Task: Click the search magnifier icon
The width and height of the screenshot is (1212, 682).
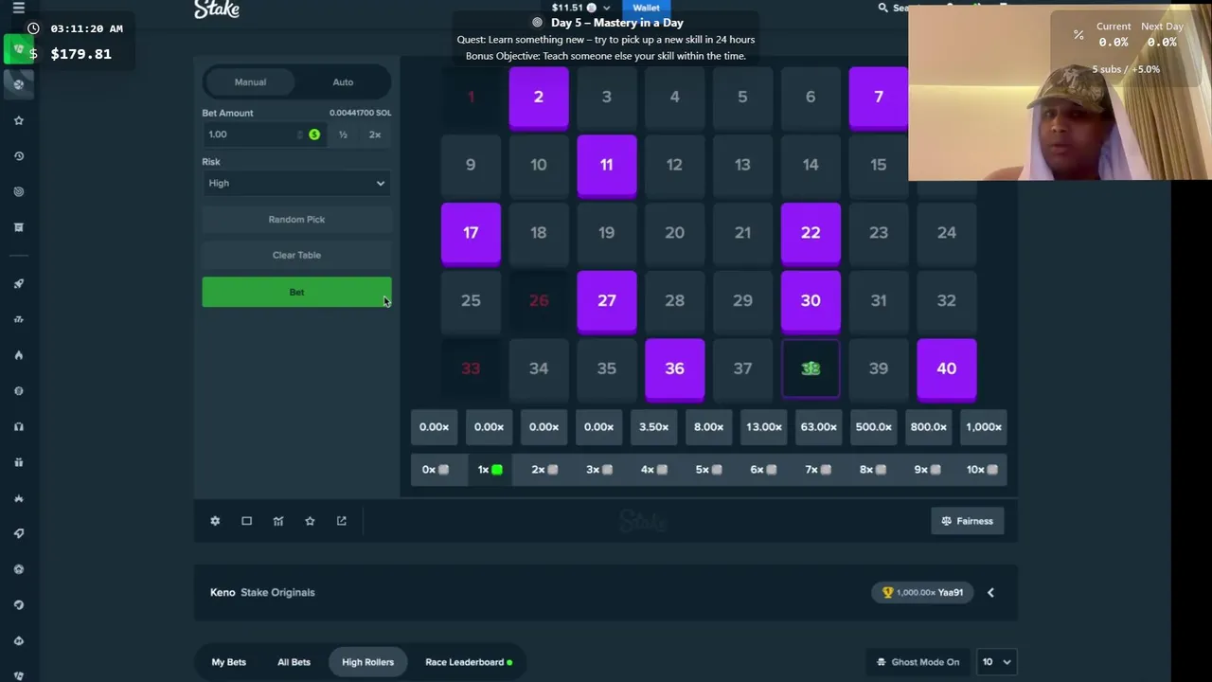Action: tap(883, 8)
